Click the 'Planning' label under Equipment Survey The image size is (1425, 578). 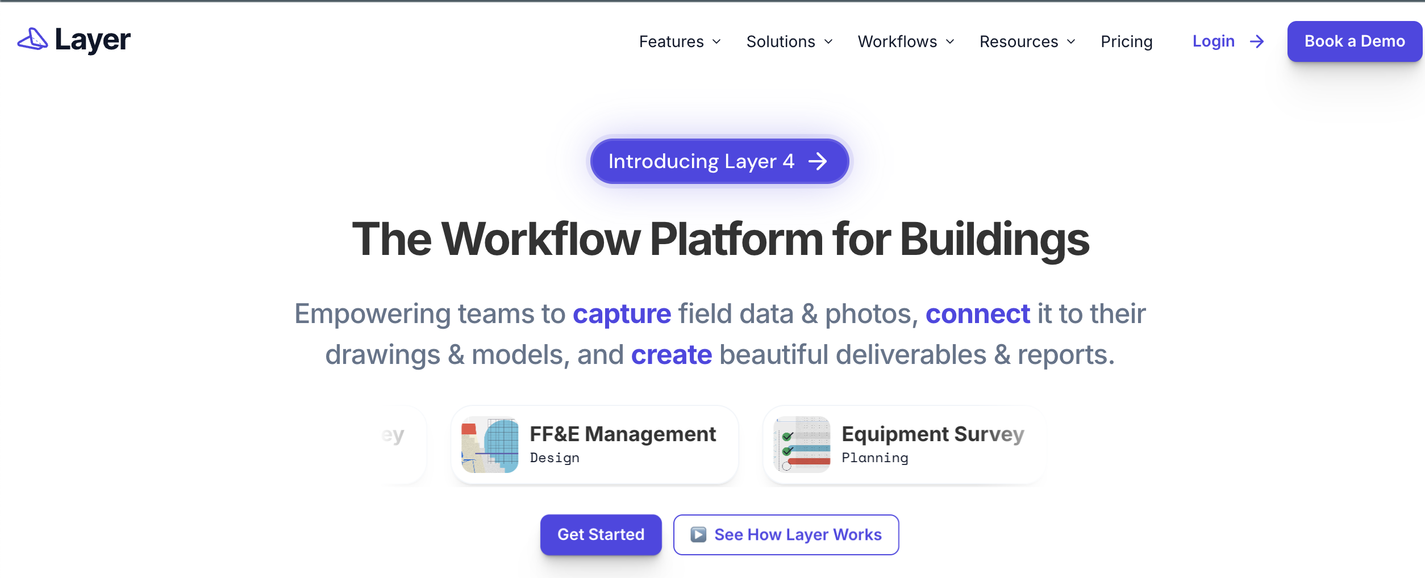(874, 458)
